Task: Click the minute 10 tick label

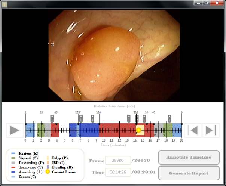Action: pyautogui.click(x=104, y=140)
